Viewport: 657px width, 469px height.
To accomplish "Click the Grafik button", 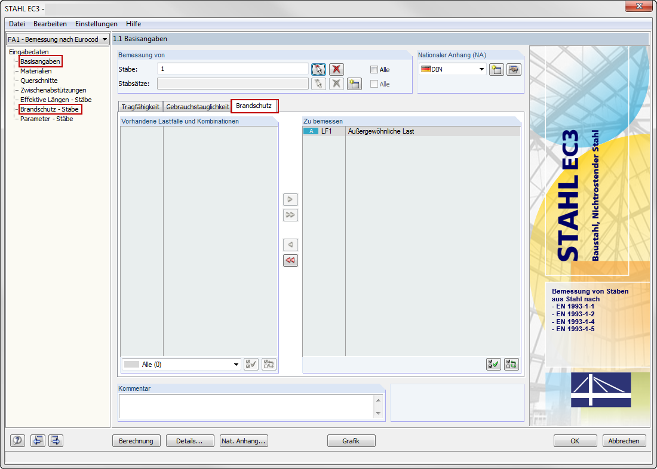I will 351,440.
